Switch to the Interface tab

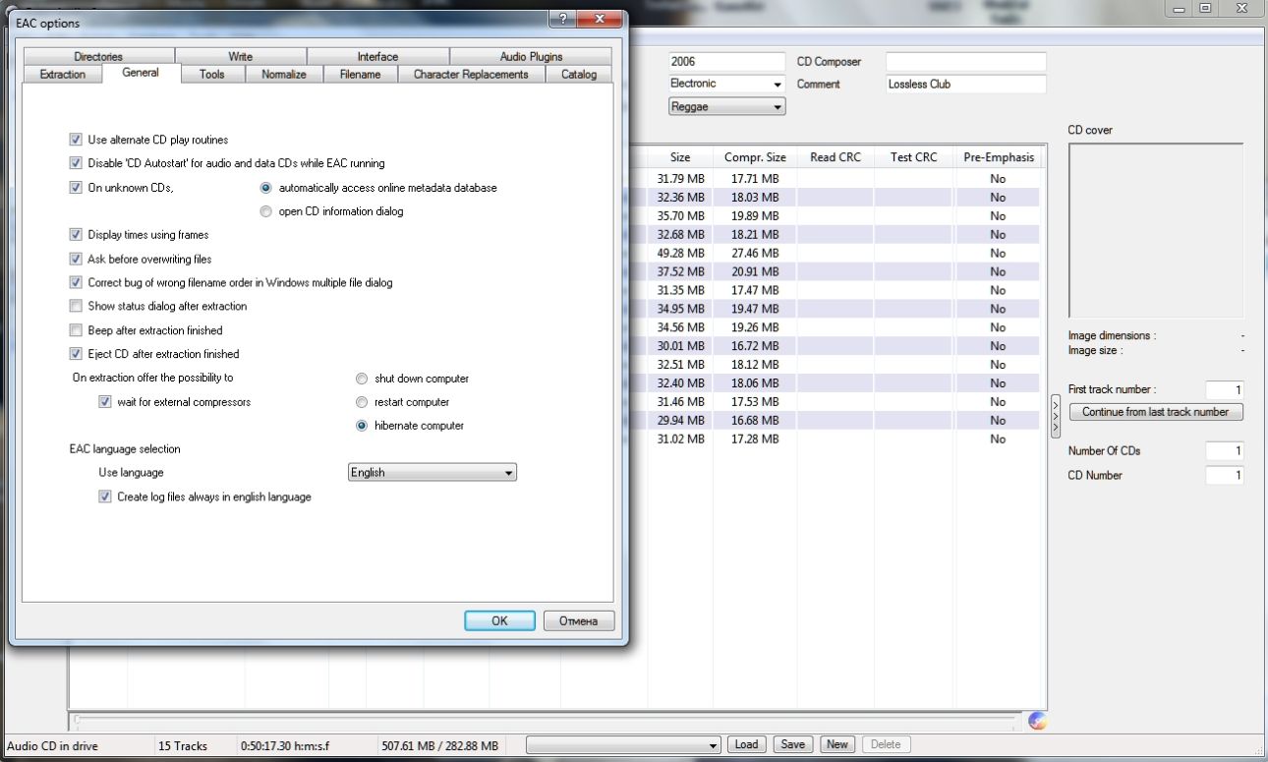[377, 56]
